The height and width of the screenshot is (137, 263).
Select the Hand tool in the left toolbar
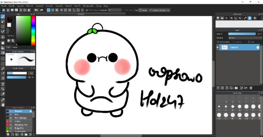coord(3,105)
